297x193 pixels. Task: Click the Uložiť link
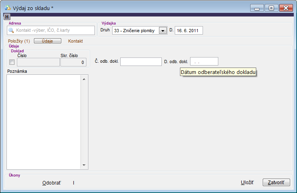[247, 183]
